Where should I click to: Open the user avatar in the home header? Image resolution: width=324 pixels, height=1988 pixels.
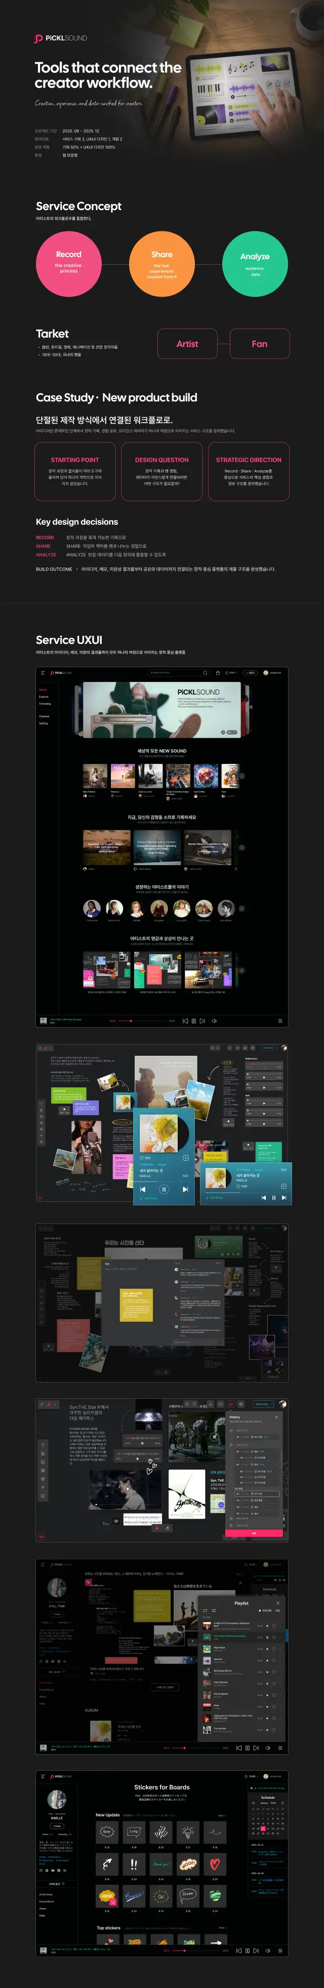pyautogui.click(x=265, y=672)
